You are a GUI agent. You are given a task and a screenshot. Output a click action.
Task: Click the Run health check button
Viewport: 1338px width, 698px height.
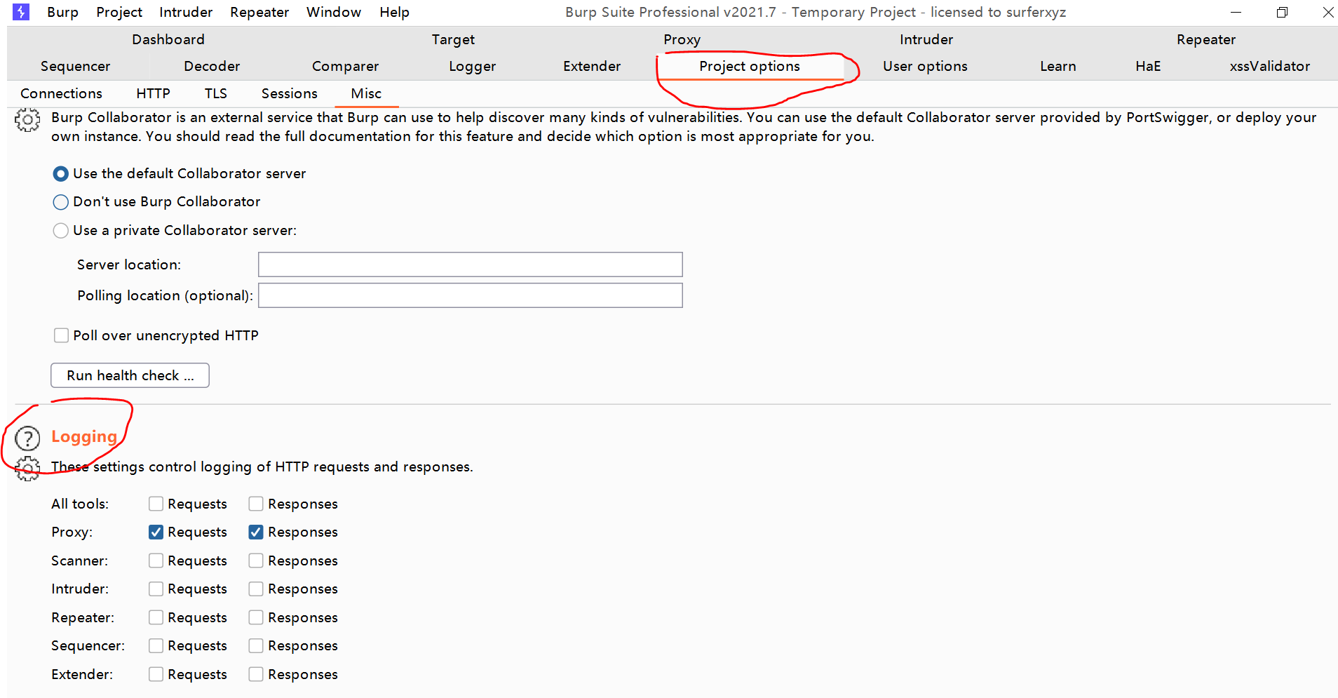[130, 375]
